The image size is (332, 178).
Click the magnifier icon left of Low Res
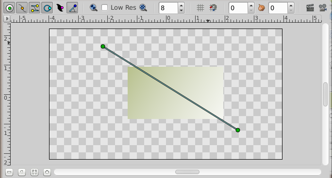coord(93,8)
